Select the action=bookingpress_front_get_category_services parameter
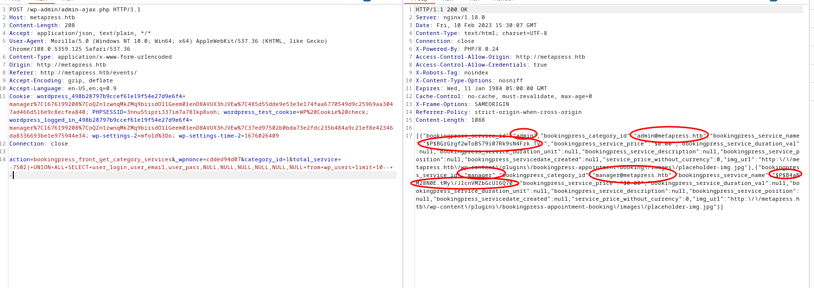Screen dimensions: 814x288 coord(90,159)
